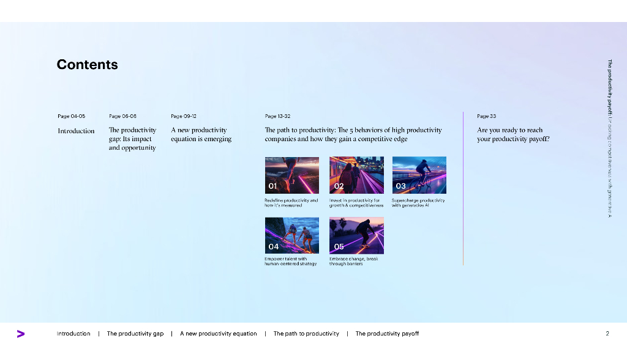Click caption 'Redefine productivity and how it's measured'

tap(291, 203)
